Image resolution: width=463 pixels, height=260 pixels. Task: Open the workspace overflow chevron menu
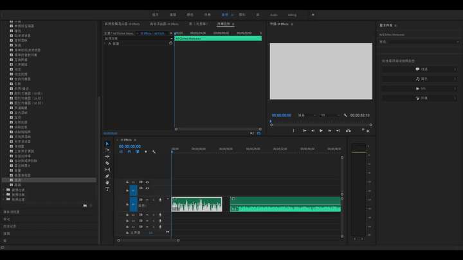tap(313, 15)
